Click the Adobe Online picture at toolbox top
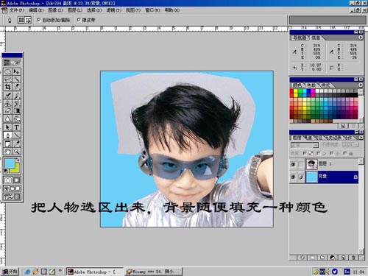 coord(12,63)
